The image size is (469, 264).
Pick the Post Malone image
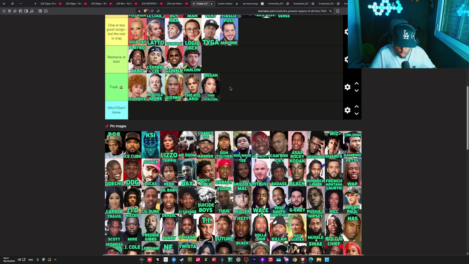(229, 32)
